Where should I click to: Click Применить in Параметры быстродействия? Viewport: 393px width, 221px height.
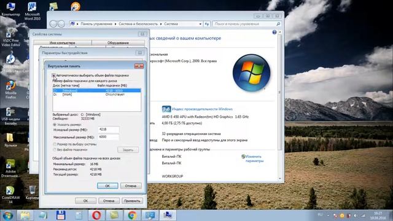[132, 201]
